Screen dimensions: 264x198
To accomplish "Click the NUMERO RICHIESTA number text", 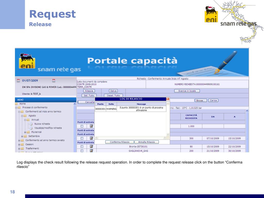I will 197,84.
